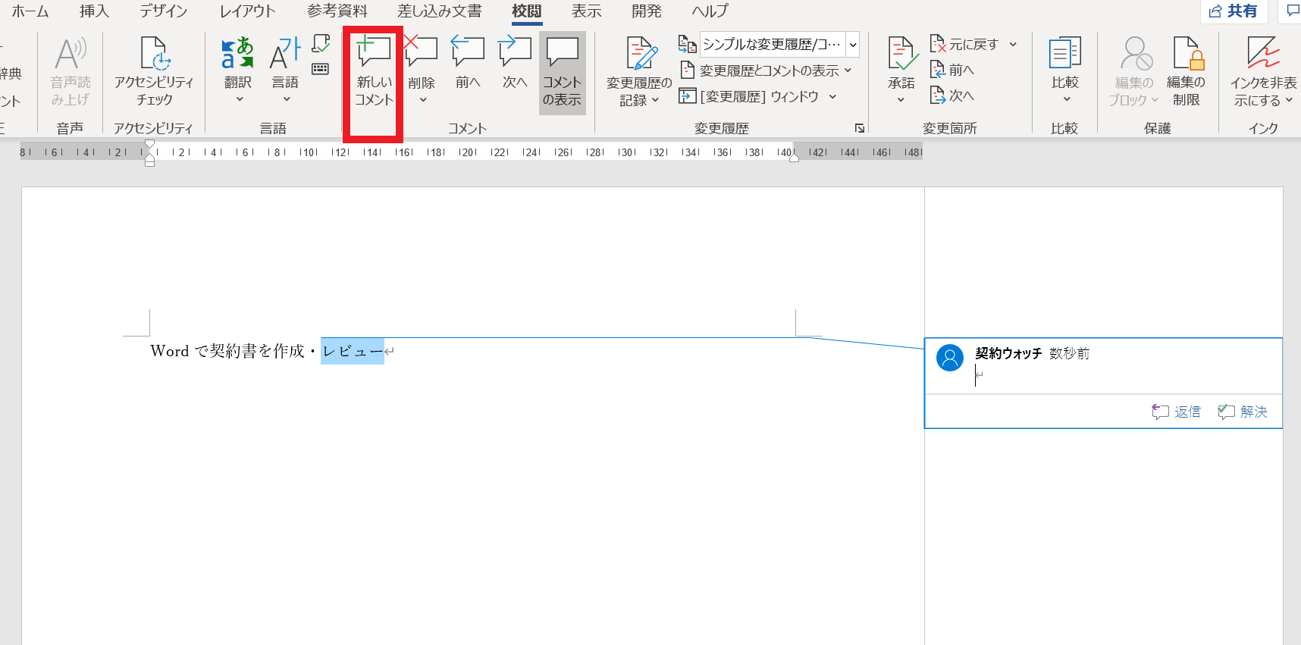Click 返信 (Reply) in the comment
Viewport: 1301px width, 645px height.
[x=1177, y=412]
